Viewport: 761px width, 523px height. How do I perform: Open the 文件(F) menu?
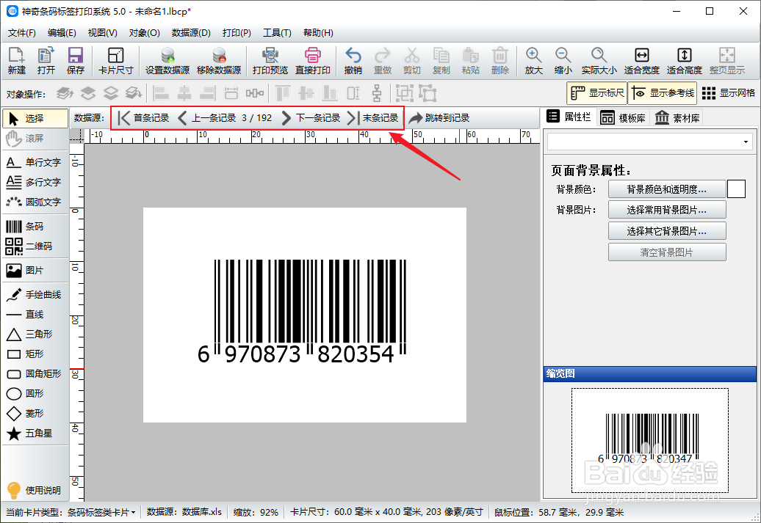point(22,33)
